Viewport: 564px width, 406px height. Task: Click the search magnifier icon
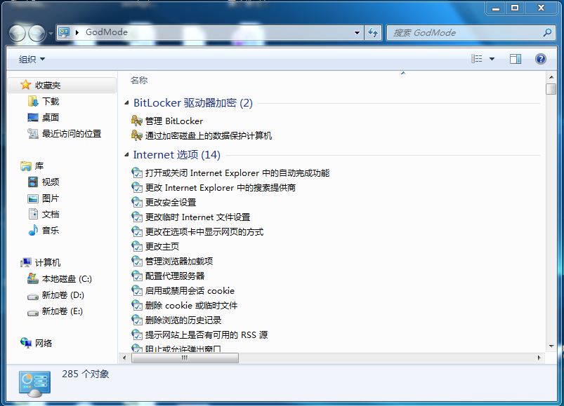(x=547, y=33)
